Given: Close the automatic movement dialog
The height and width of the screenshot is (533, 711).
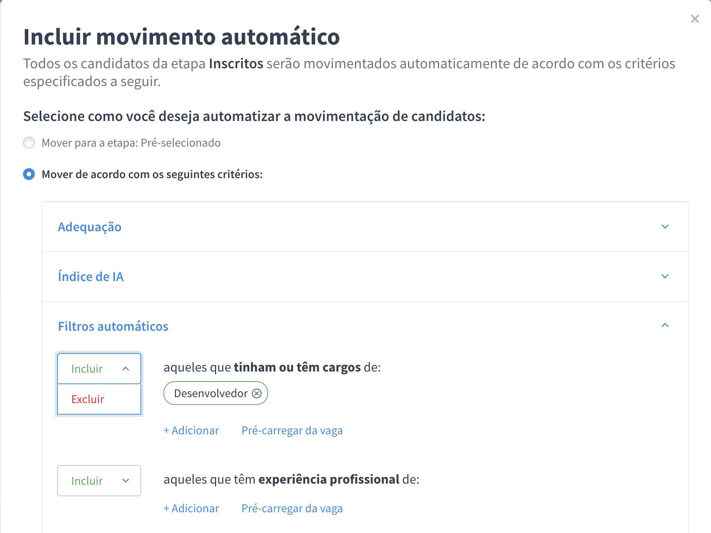Looking at the screenshot, I should 695,19.
